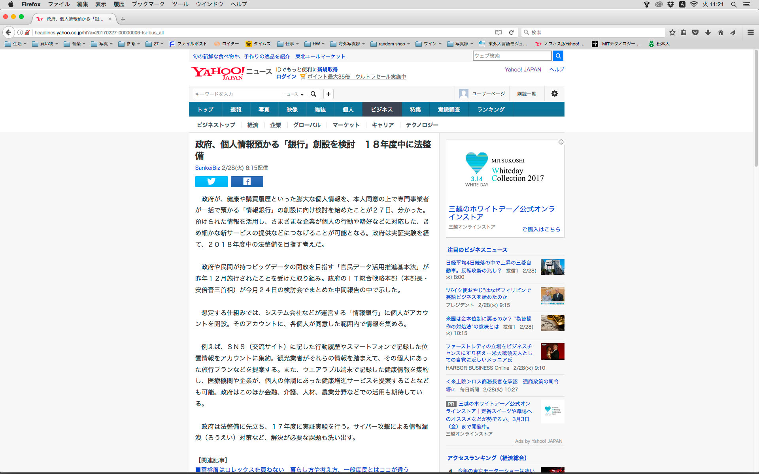Reload the page in Firefox
The width and height of the screenshot is (759, 474).
511,32
